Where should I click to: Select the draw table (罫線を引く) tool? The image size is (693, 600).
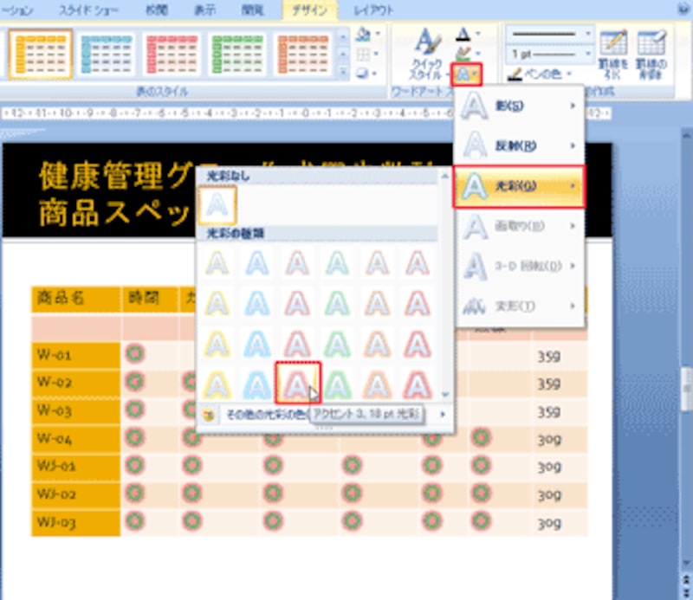[613, 55]
